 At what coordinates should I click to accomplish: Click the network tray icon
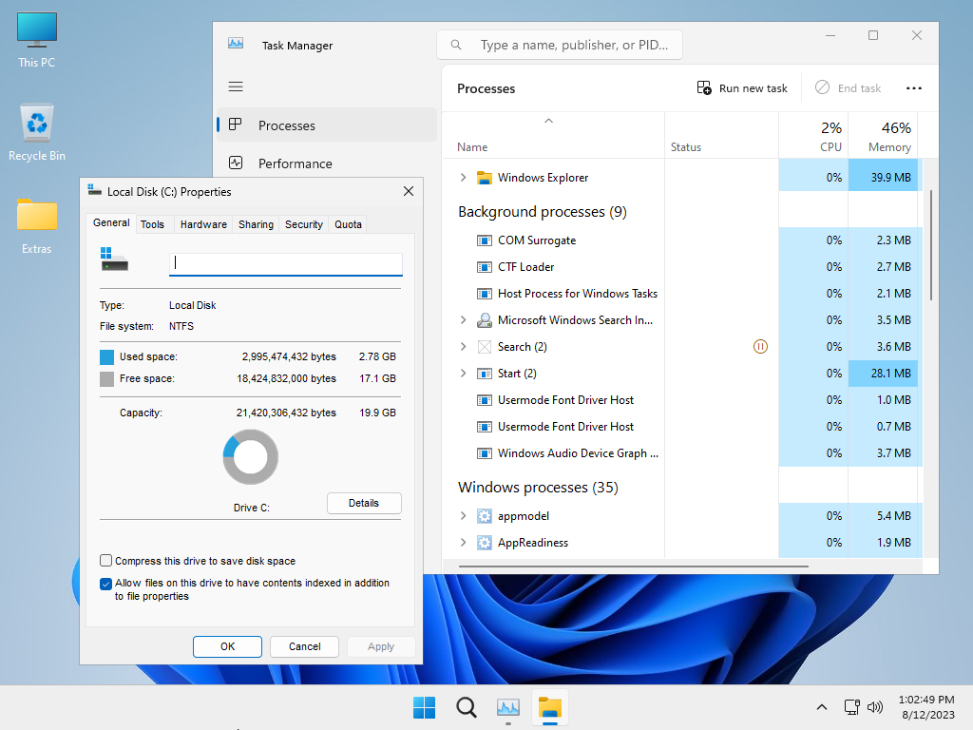tap(852, 707)
